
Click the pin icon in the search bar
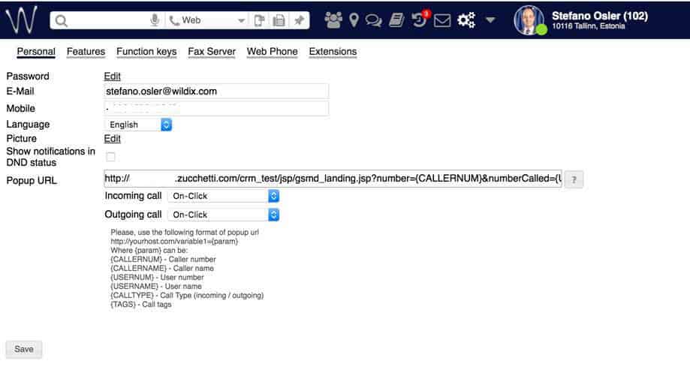(299, 20)
